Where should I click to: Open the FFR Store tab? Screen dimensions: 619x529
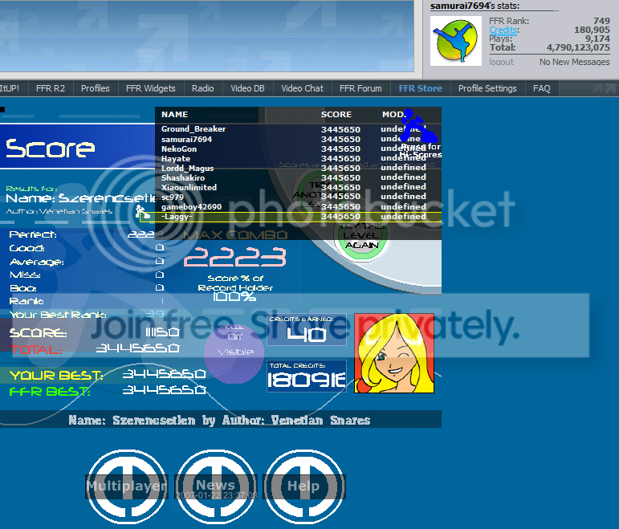420,88
